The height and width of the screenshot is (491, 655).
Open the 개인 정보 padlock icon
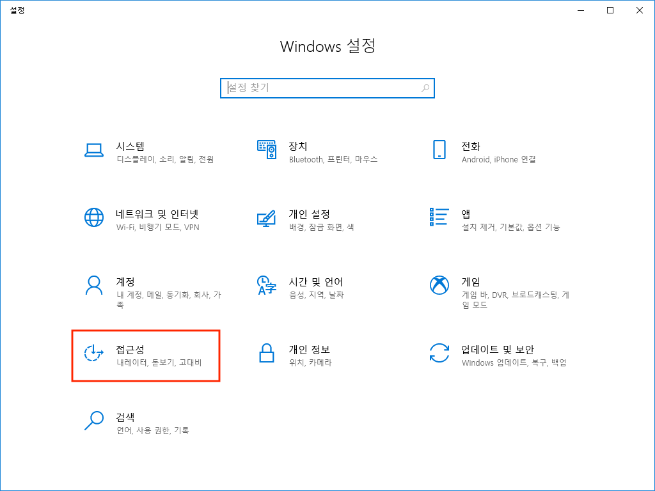coord(267,353)
